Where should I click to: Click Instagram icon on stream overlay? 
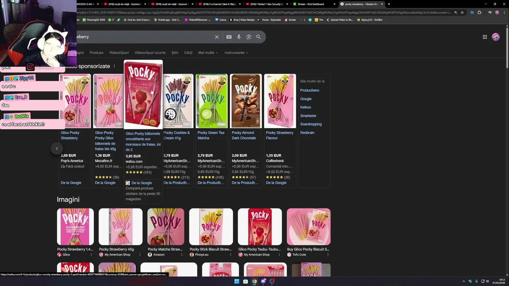tap(30, 67)
